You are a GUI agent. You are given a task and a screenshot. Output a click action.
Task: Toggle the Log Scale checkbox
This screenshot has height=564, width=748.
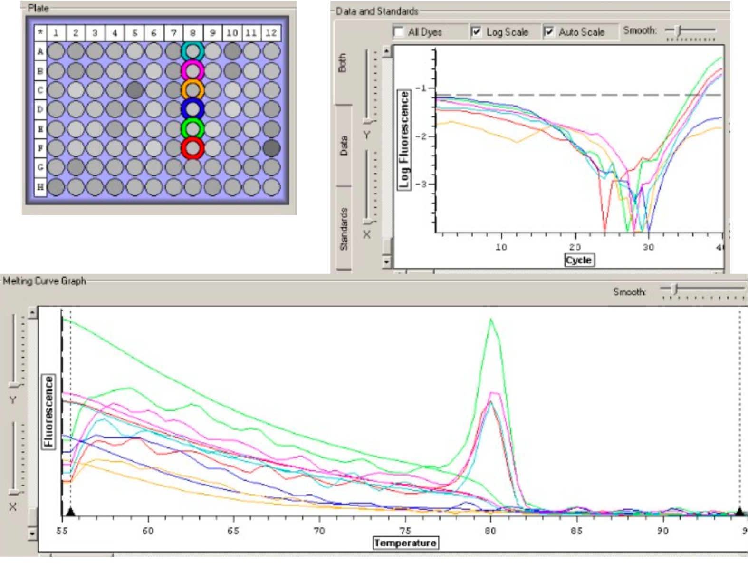pyautogui.click(x=476, y=32)
